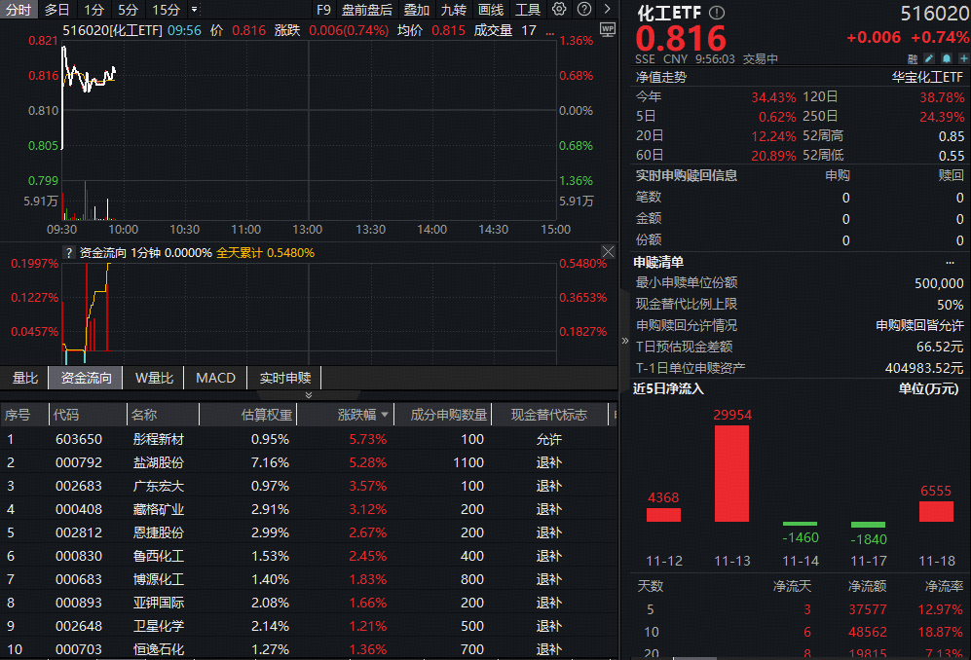
Task: Click the 画线 drawing tool button
Action: 491,10
